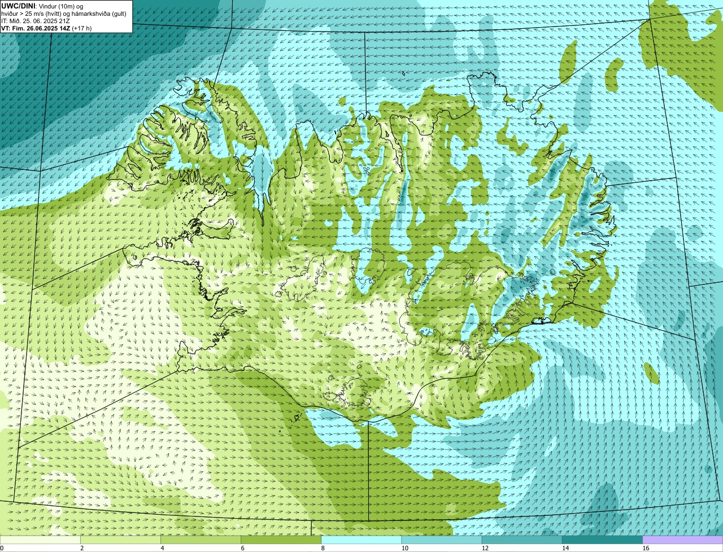The image size is (723, 552).
Task: Click the "UWC/DINI: Vindur (10m) og" title line
Action: click(x=42, y=6)
